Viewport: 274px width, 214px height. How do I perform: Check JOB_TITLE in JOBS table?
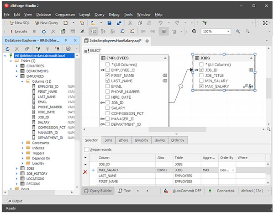[201, 75]
